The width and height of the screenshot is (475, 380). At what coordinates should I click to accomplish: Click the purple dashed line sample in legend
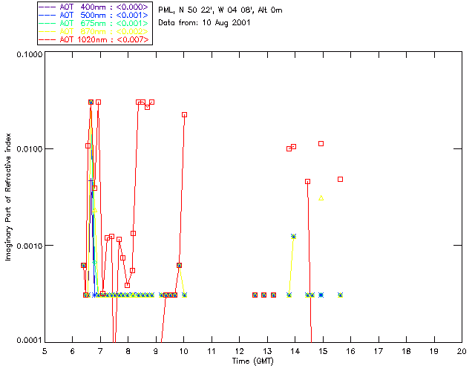[x=47, y=7]
